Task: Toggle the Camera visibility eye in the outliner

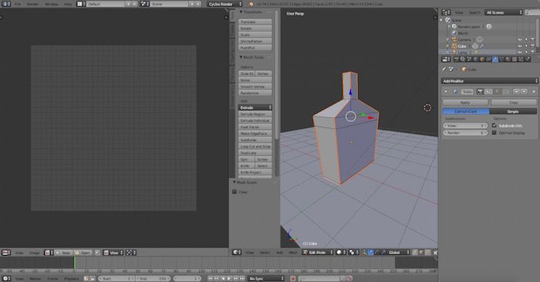Action: (520, 39)
